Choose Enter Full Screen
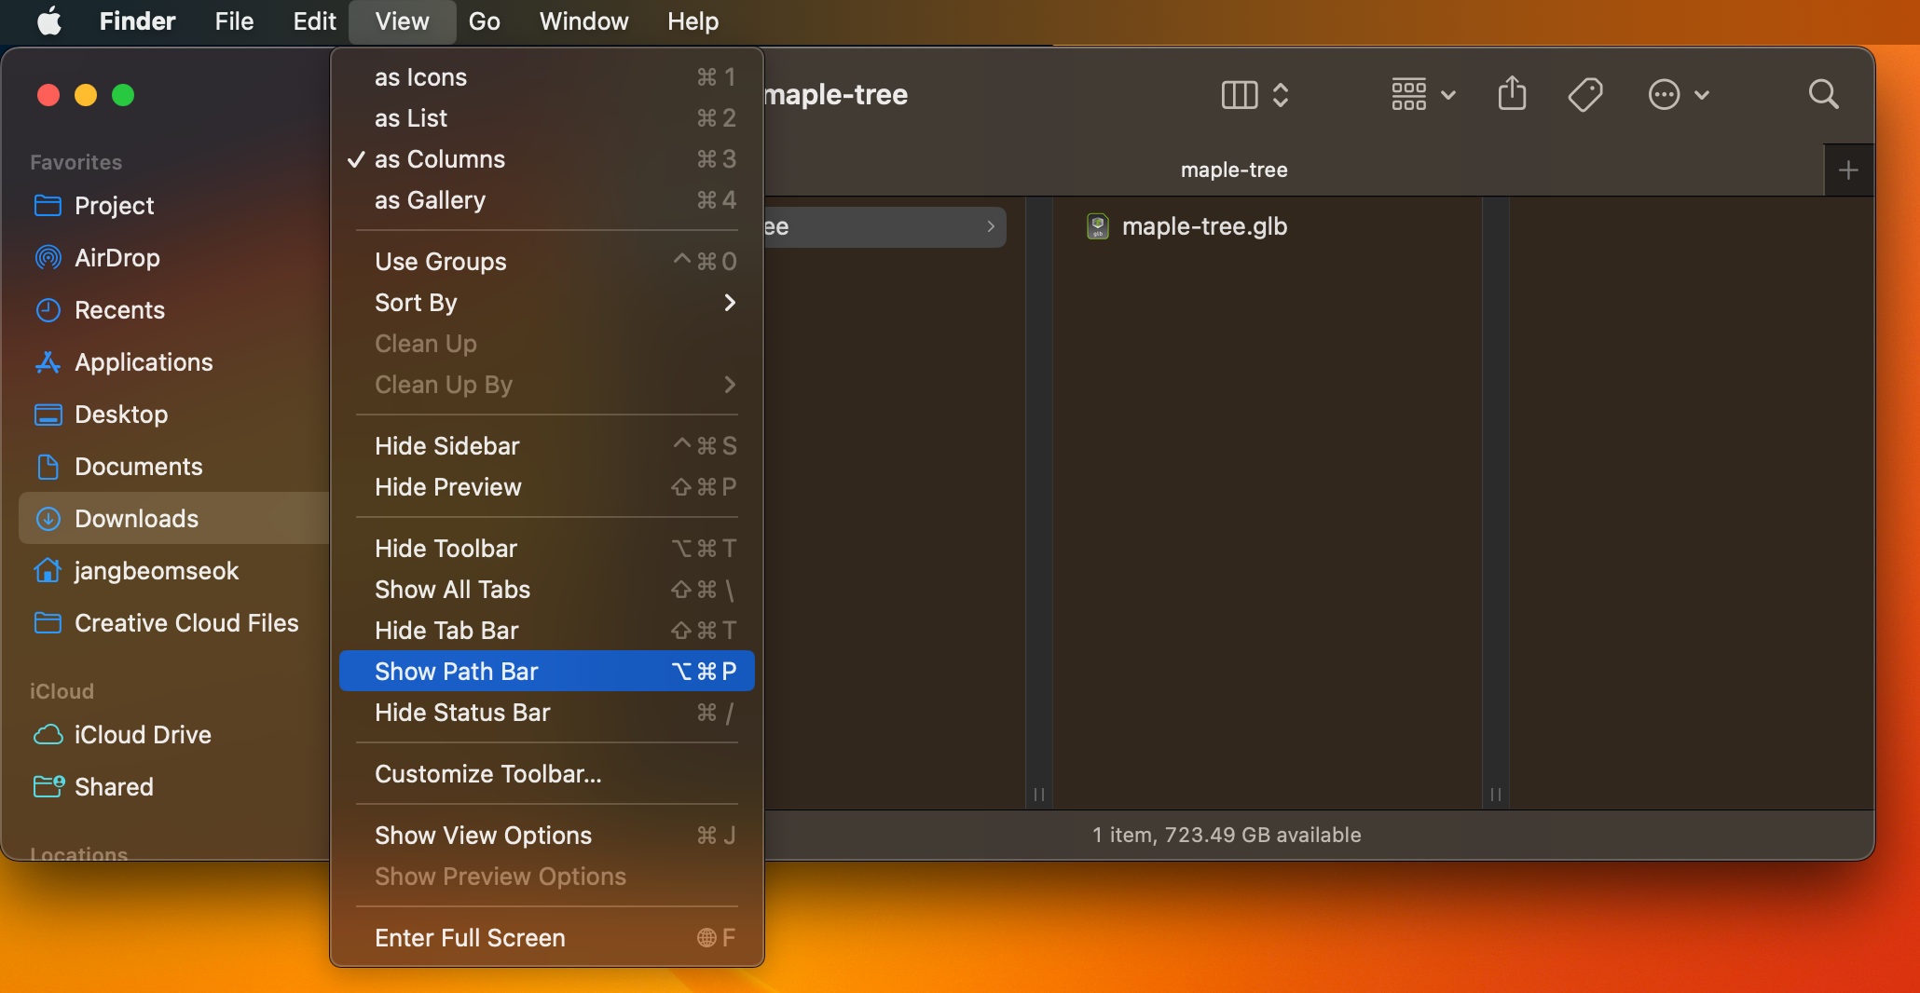This screenshot has height=993, width=1920. pyautogui.click(x=547, y=938)
